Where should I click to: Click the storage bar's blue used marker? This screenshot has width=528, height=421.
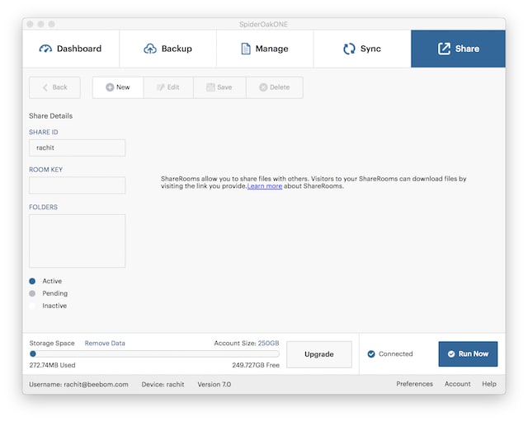click(33, 353)
